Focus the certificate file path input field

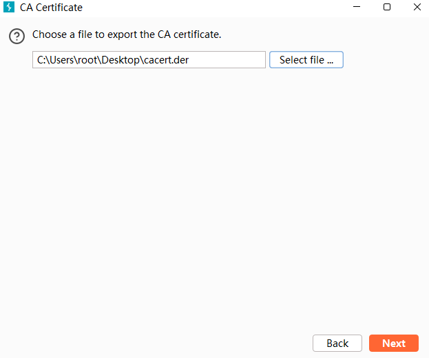click(149, 60)
